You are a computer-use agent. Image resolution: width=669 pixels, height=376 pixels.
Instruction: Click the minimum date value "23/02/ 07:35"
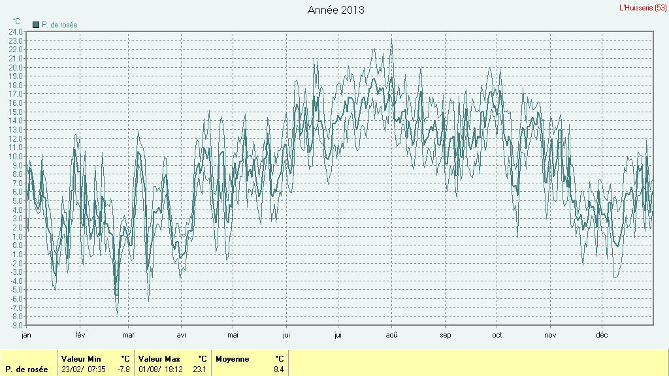(83, 369)
